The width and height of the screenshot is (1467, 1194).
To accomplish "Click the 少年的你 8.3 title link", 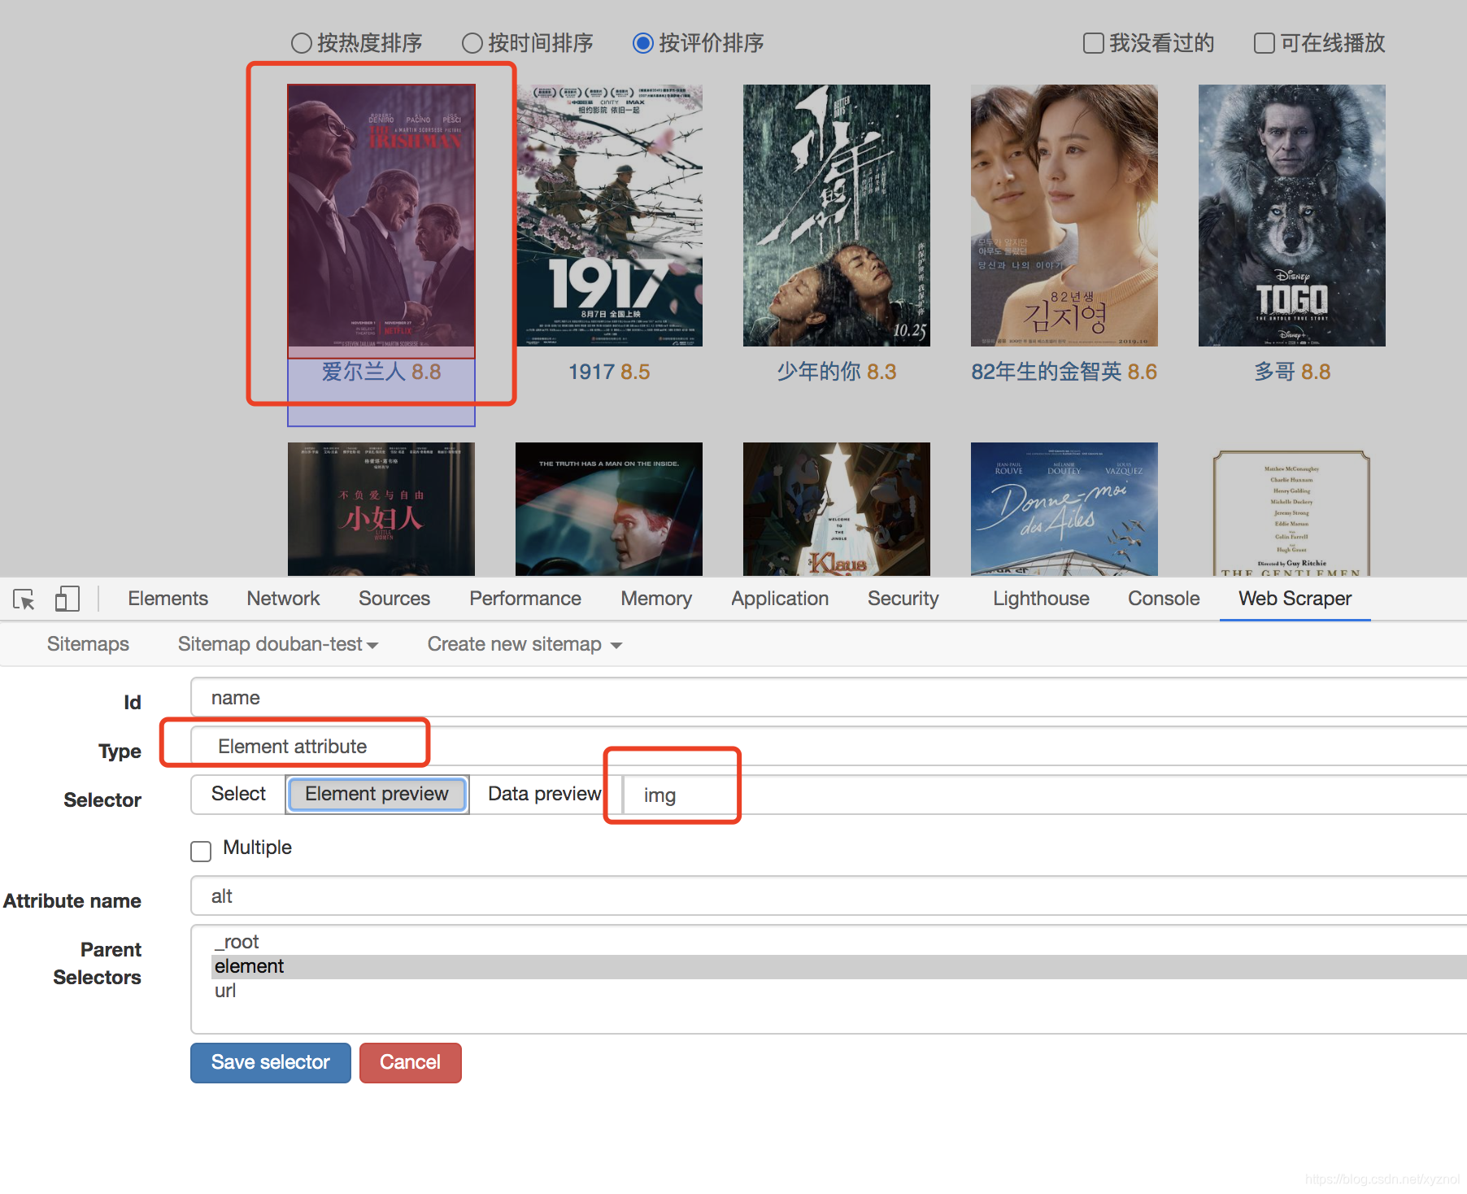I will tap(837, 372).
